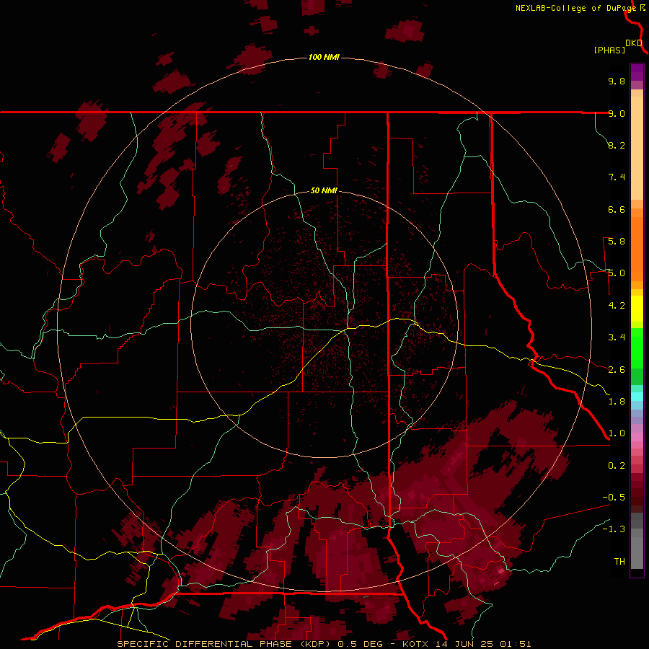Click the 4.2 value on the scale
The image size is (649, 649).
[617, 306]
